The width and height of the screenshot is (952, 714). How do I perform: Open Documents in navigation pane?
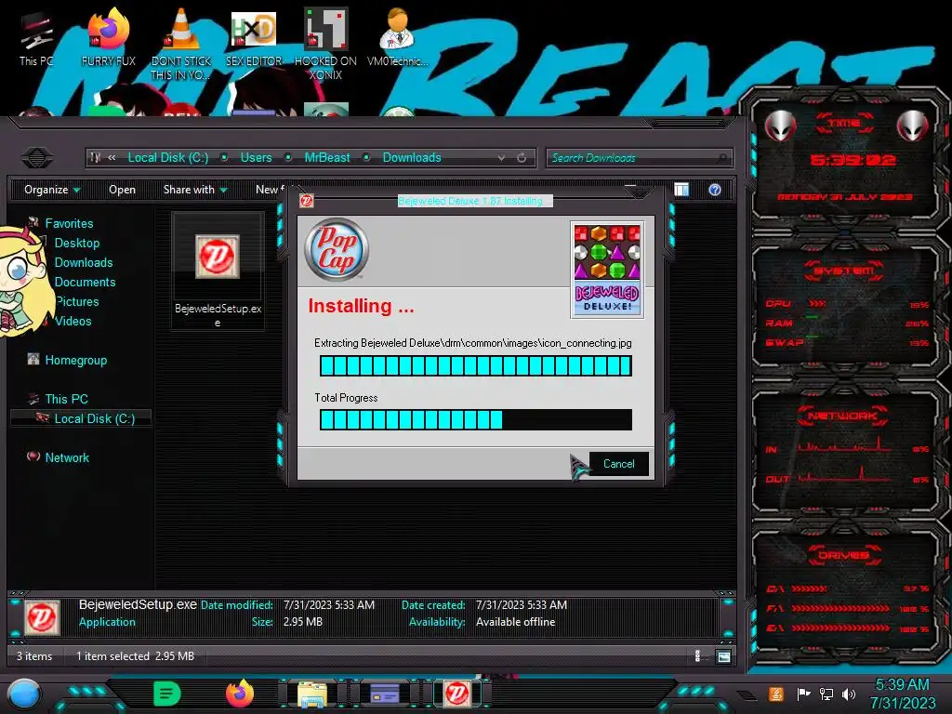pyautogui.click(x=85, y=282)
